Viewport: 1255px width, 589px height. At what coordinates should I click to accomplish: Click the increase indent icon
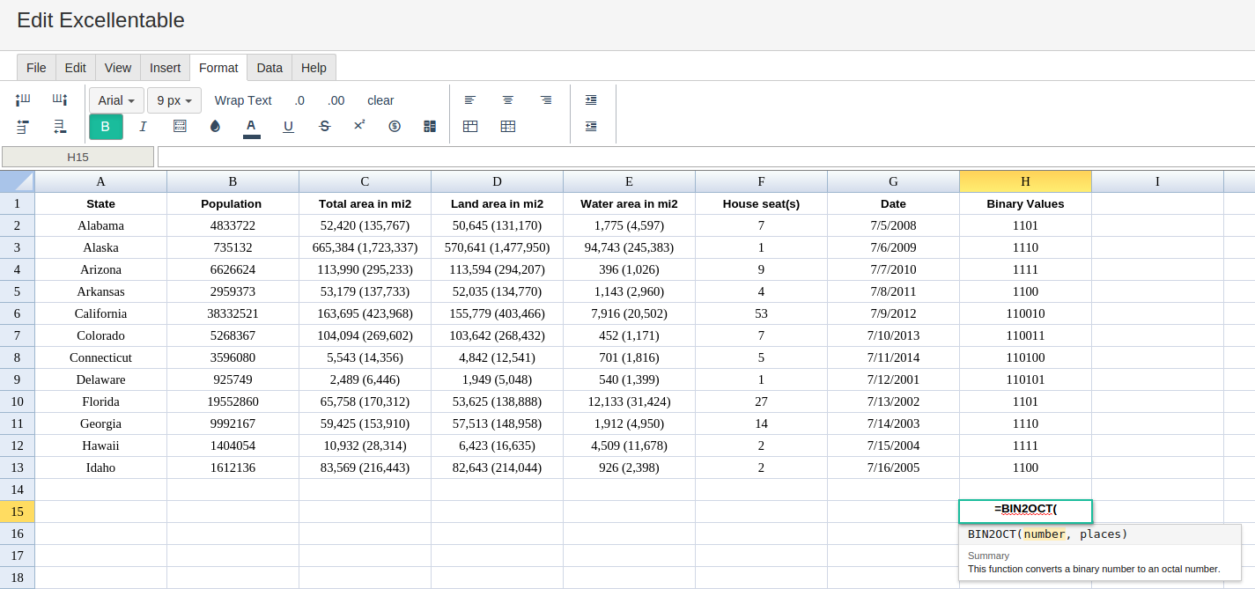pos(591,100)
